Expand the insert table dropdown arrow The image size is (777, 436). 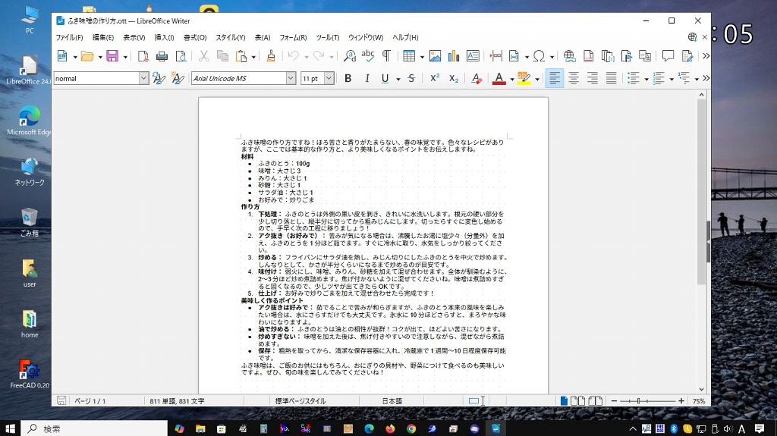422,56
